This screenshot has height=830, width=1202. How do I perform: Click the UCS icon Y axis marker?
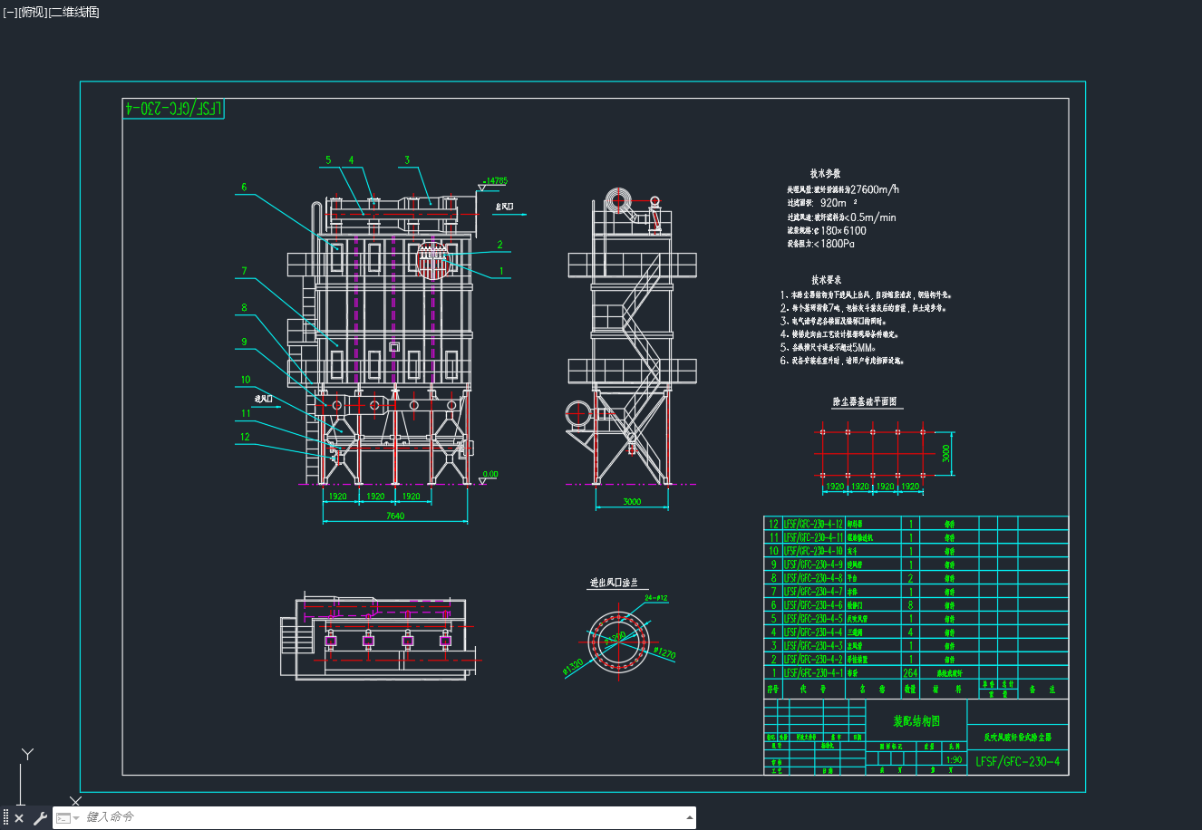[28, 754]
